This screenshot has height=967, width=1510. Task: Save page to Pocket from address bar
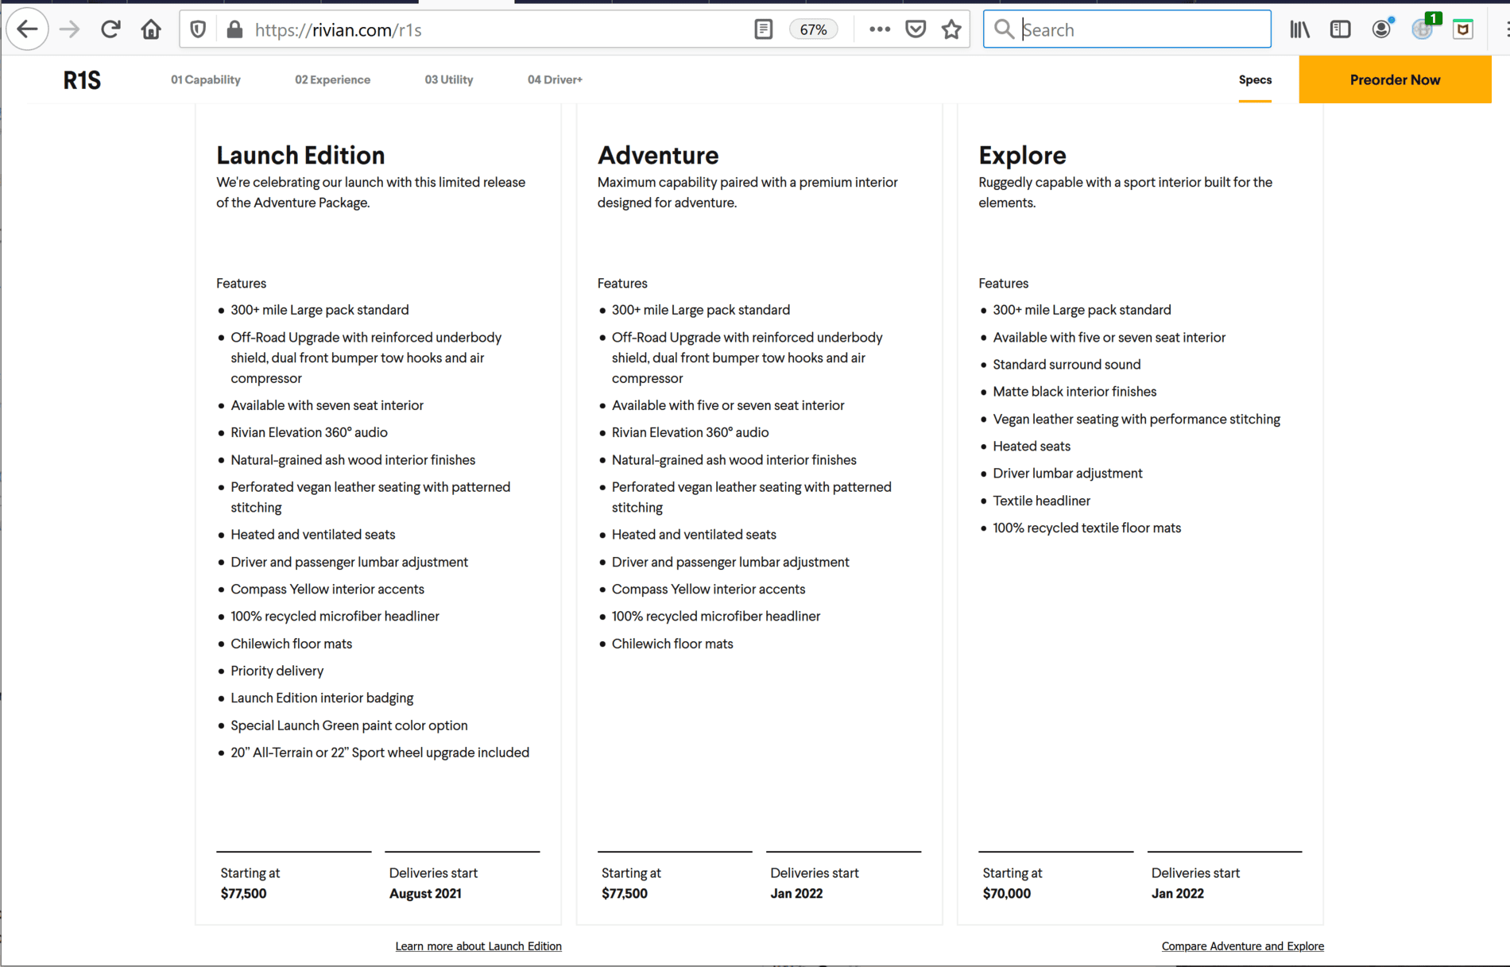916,29
